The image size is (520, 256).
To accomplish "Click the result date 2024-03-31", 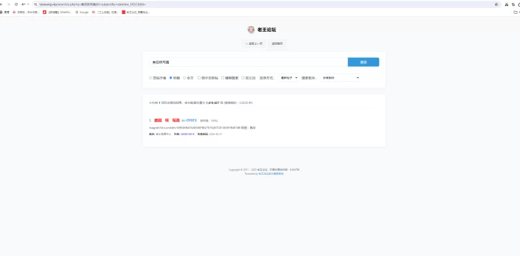I will [216, 134].
